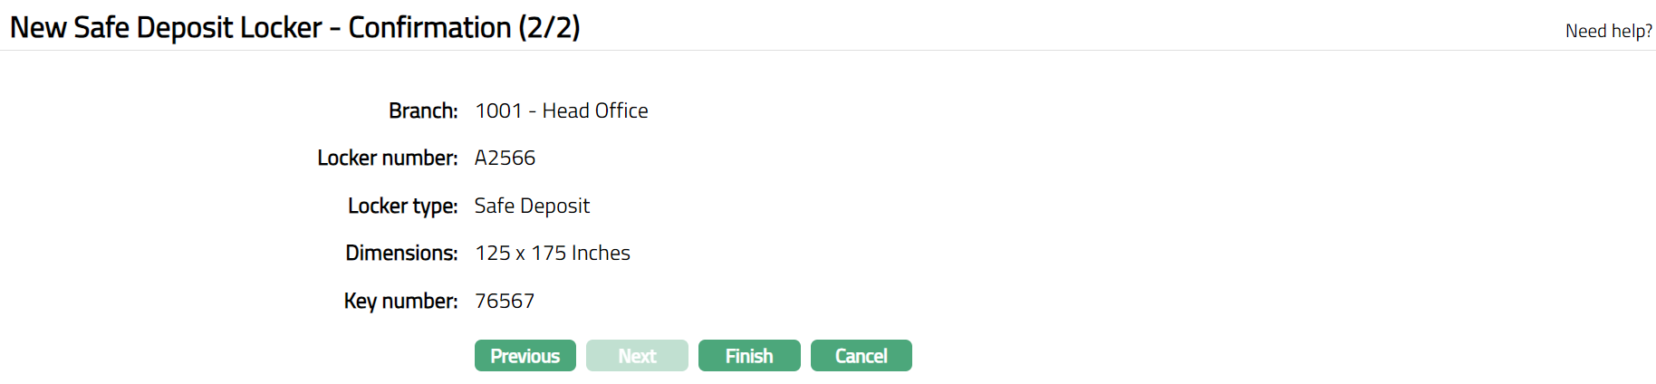Screen dimensions: 1656x384
Task: Click the Branch field label
Action: point(423,110)
